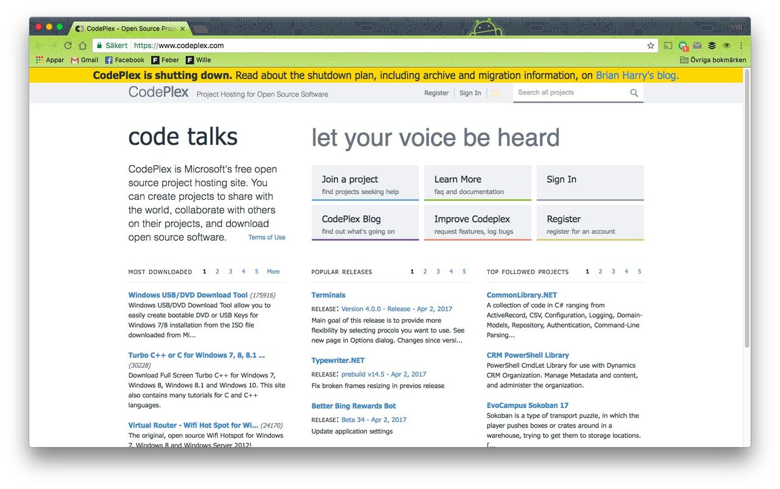Open CRM PowerShell Library project
The image size is (780, 489).
[528, 355]
